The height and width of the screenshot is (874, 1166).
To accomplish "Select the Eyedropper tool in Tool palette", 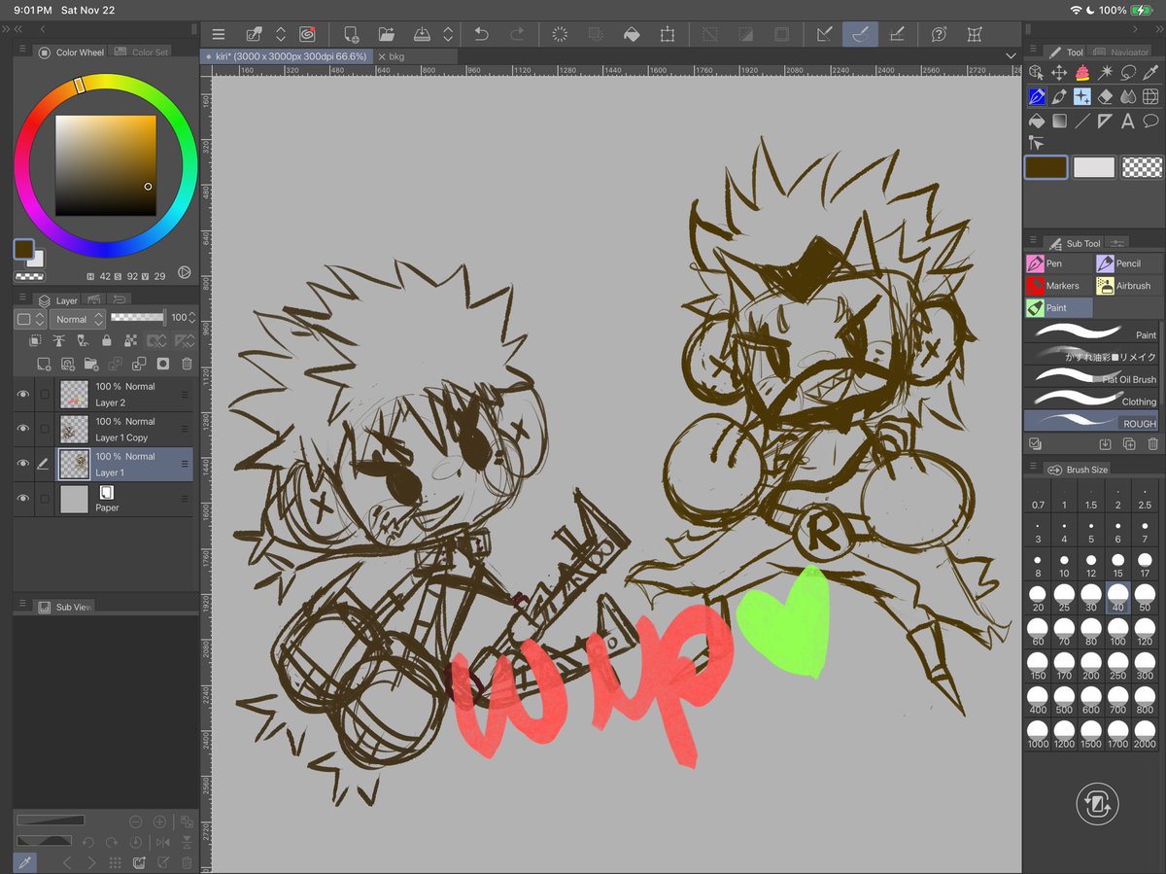I will [x=1150, y=73].
